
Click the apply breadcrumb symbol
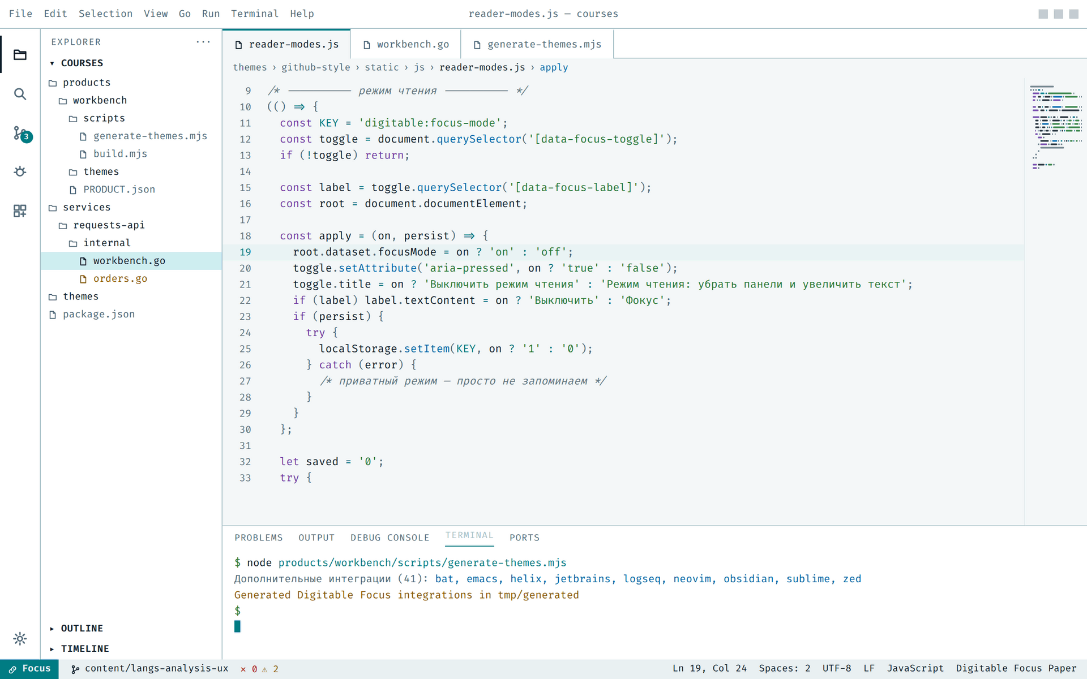554,67
